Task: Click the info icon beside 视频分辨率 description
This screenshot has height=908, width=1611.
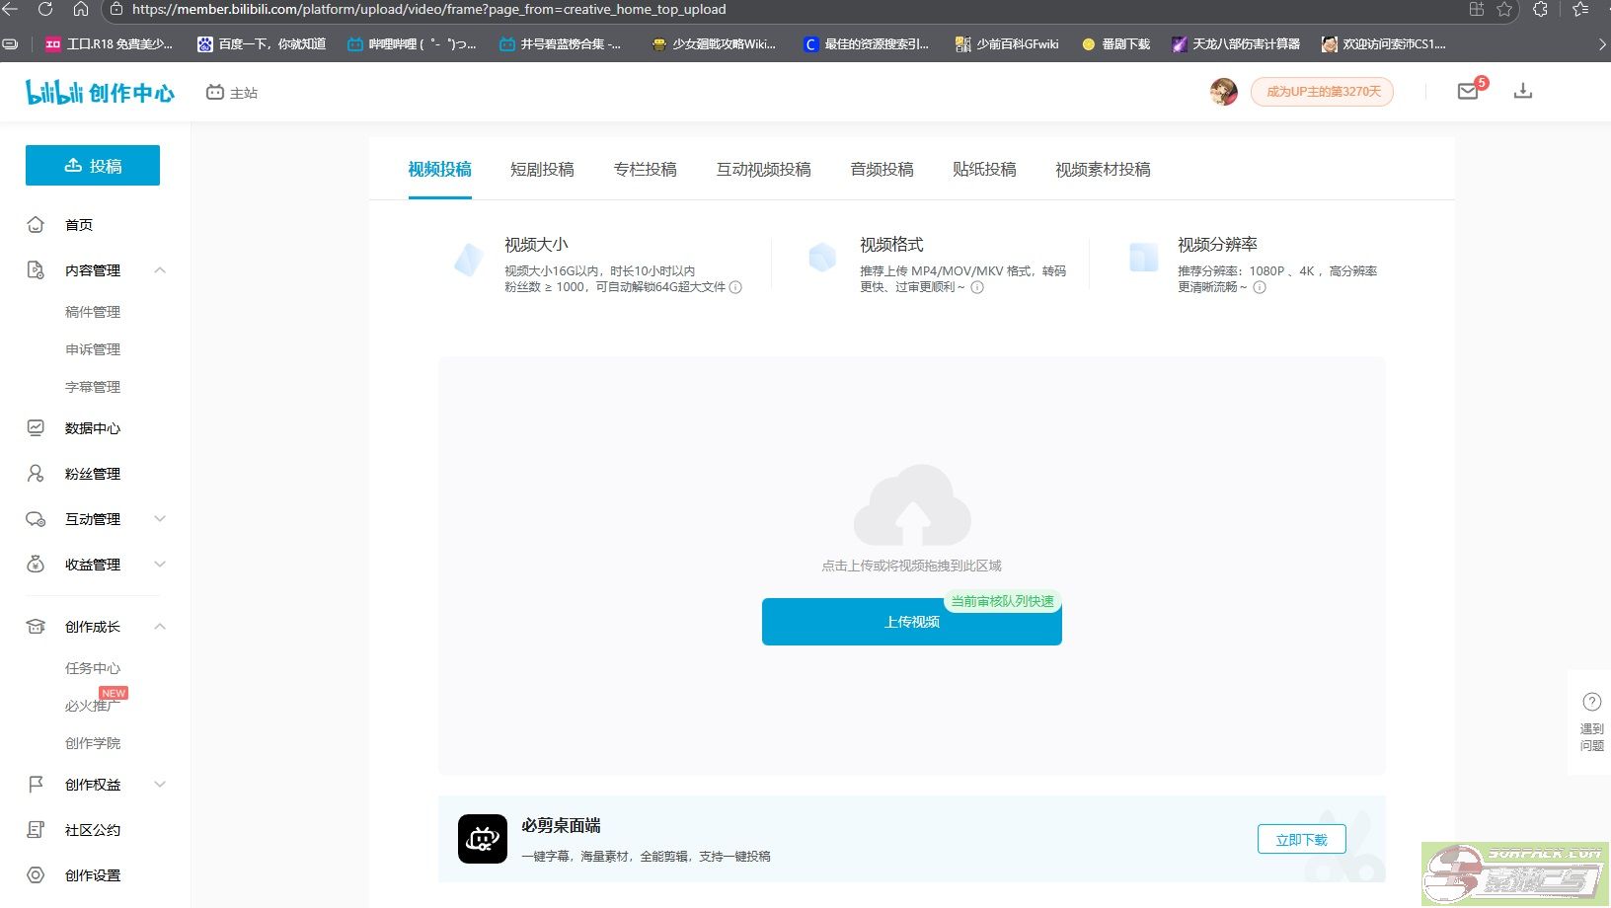Action: coord(1260,287)
